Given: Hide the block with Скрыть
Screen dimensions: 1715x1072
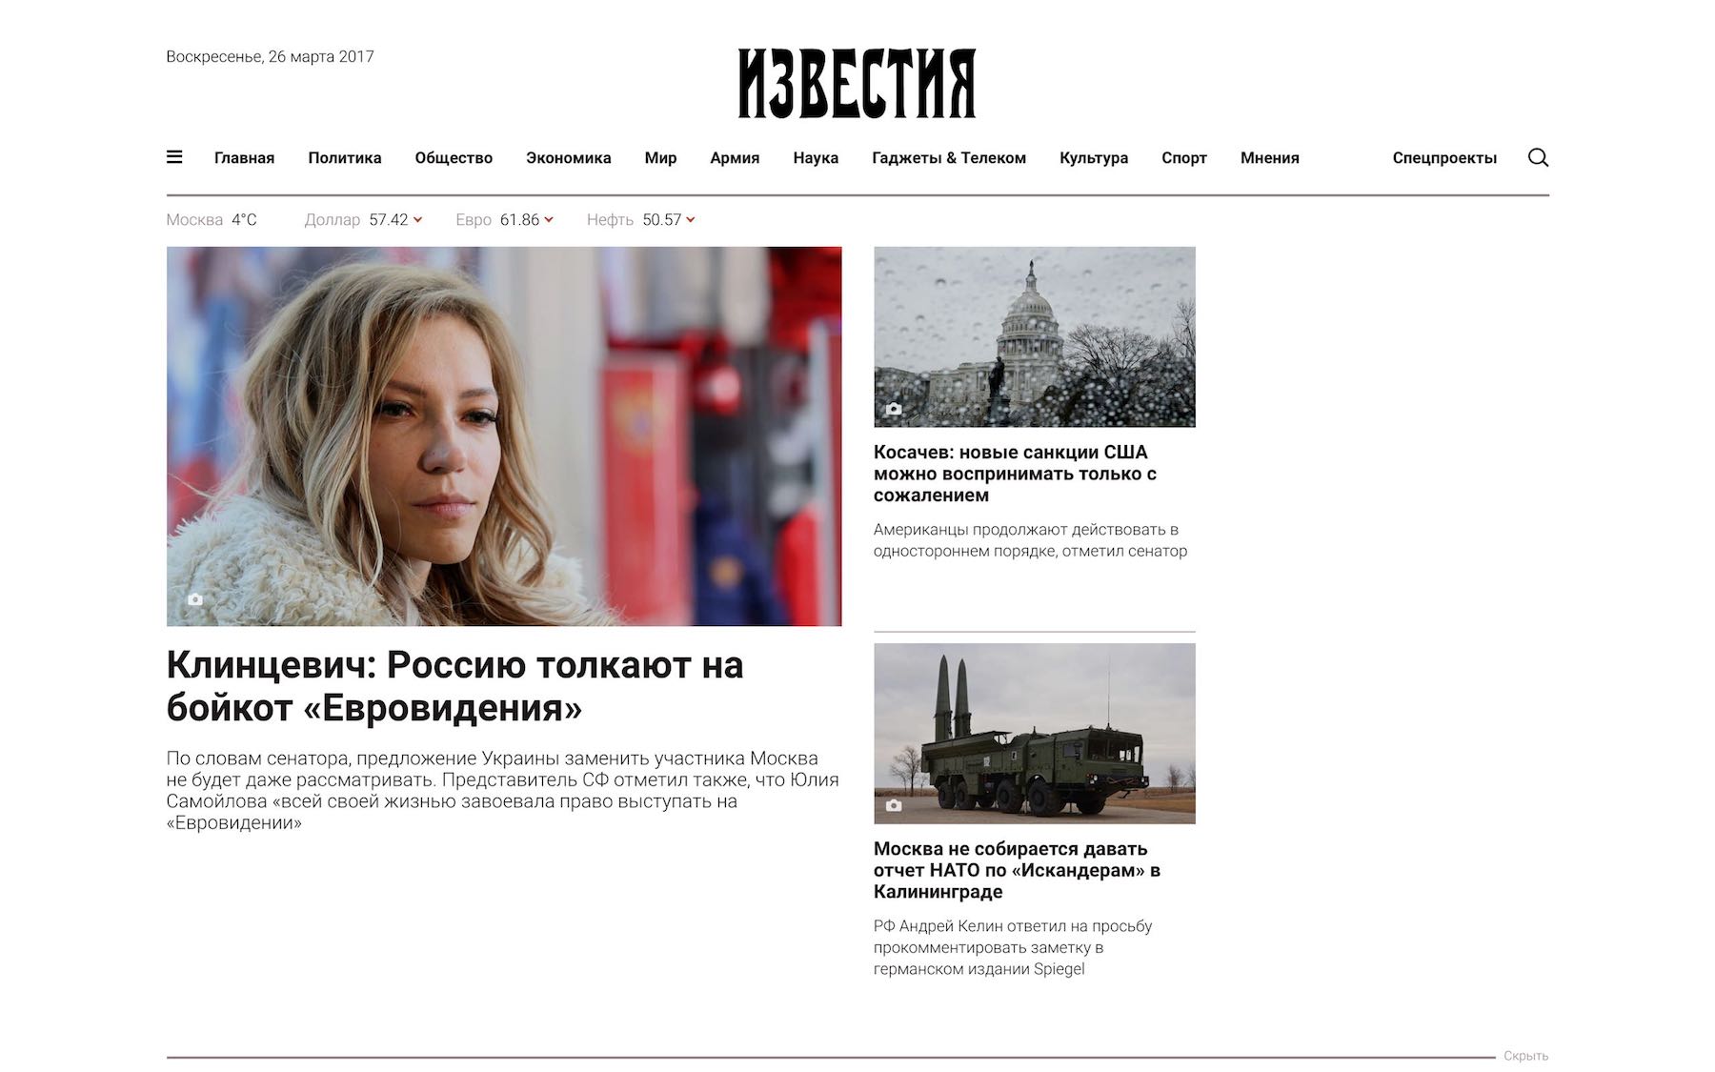Looking at the screenshot, I should pyautogui.click(x=1525, y=1056).
